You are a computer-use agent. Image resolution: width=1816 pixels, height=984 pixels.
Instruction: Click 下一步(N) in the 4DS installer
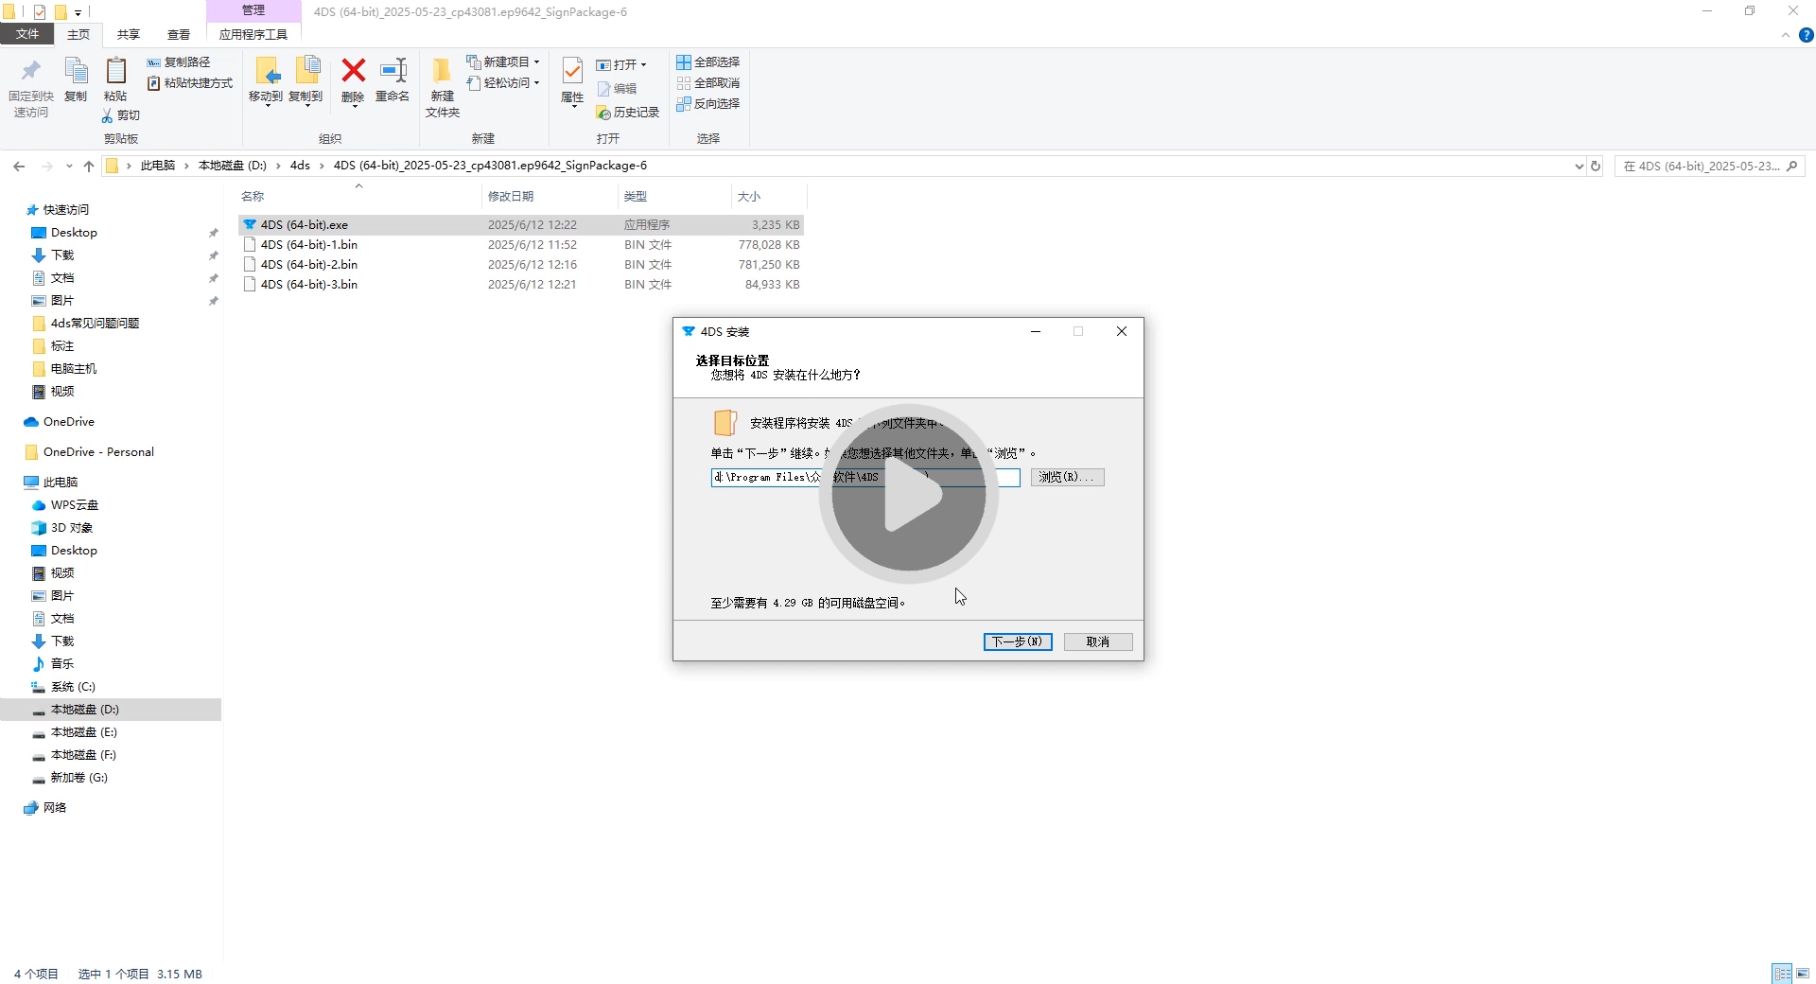tap(1018, 642)
